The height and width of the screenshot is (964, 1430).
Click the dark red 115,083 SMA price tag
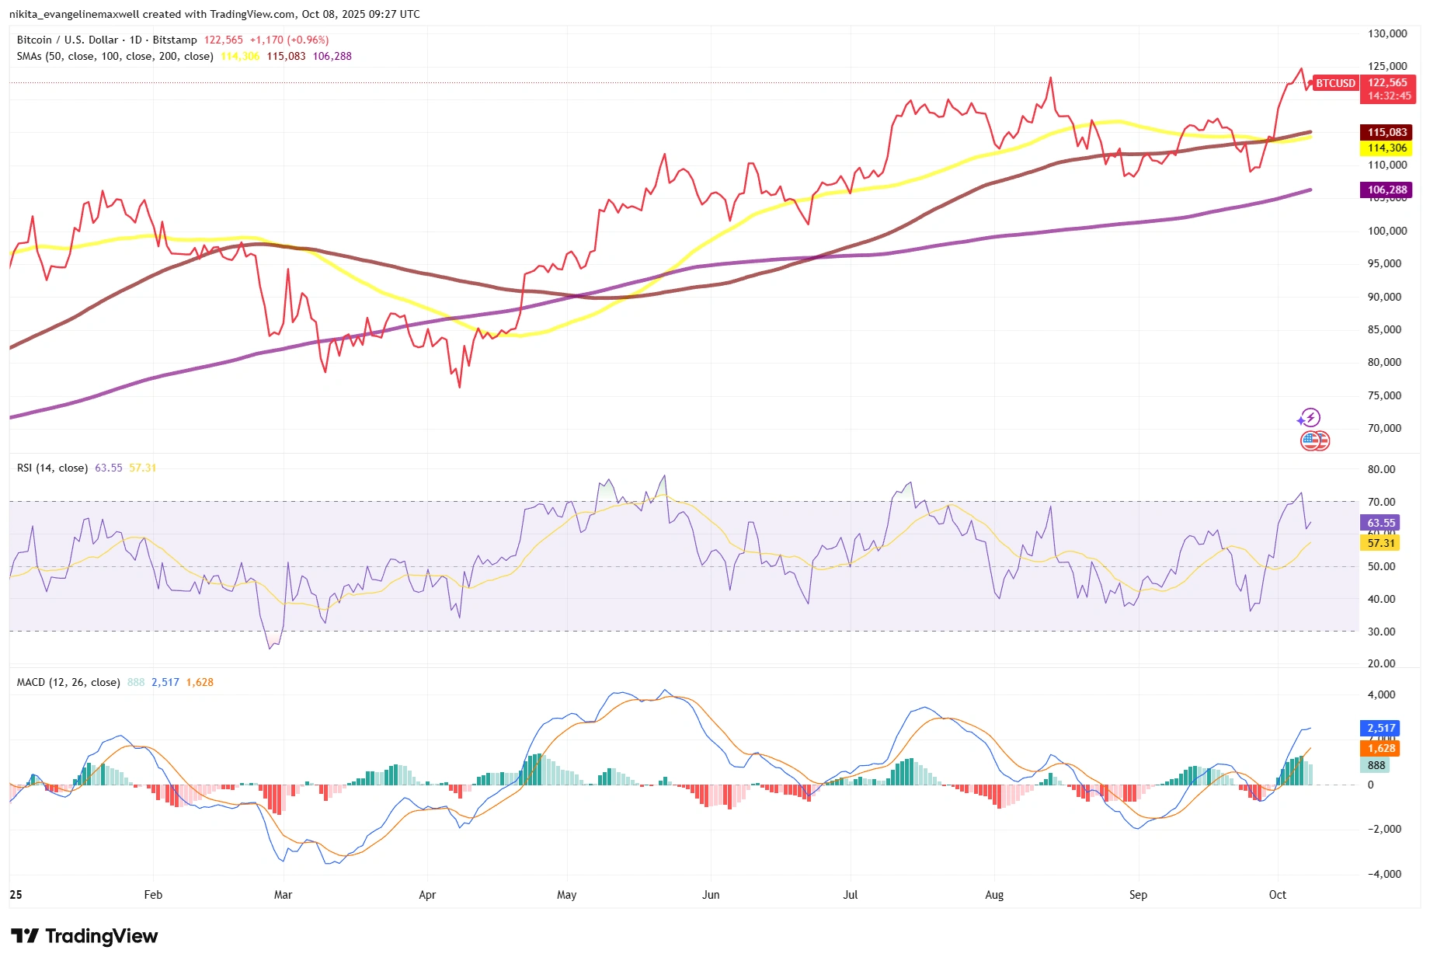pyautogui.click(x=1387, y=132)
